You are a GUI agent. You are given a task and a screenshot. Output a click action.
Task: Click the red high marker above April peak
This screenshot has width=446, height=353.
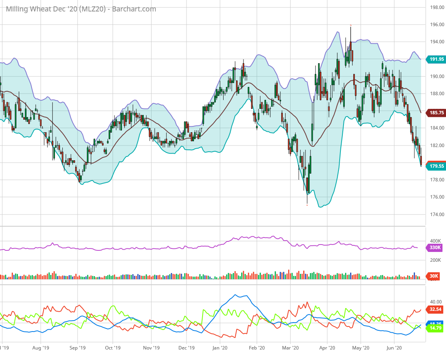point(351,25)
